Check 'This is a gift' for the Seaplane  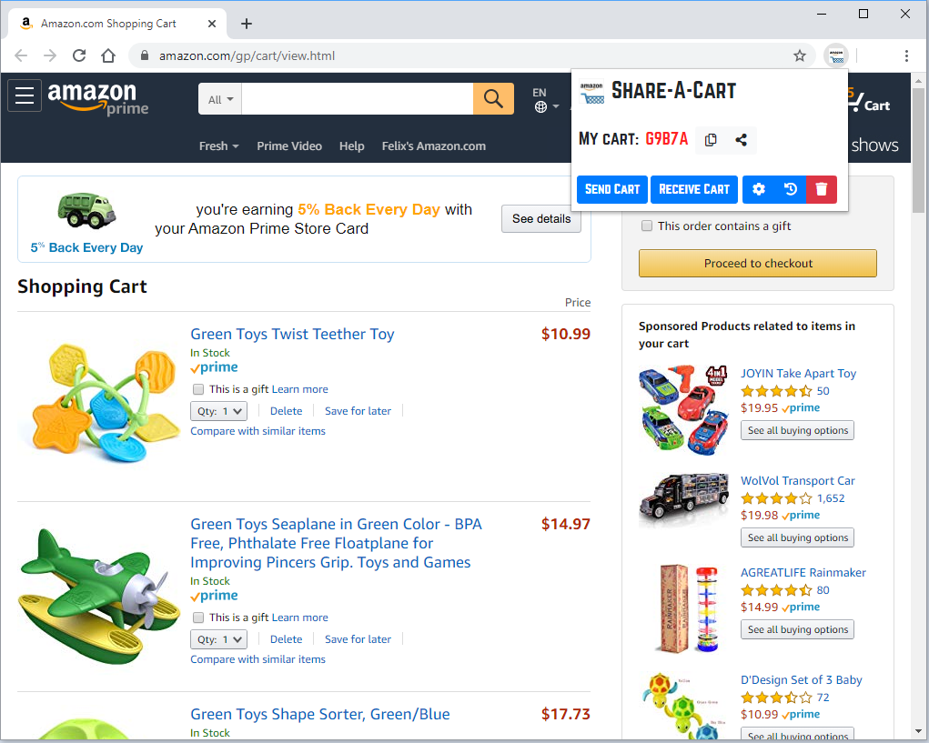point(197,617)
